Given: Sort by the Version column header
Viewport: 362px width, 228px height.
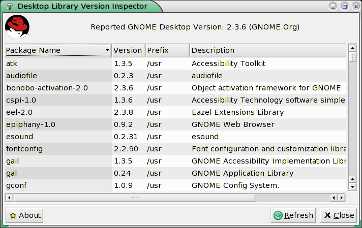Looking at the screenshot, I should (x=128, y=50).
